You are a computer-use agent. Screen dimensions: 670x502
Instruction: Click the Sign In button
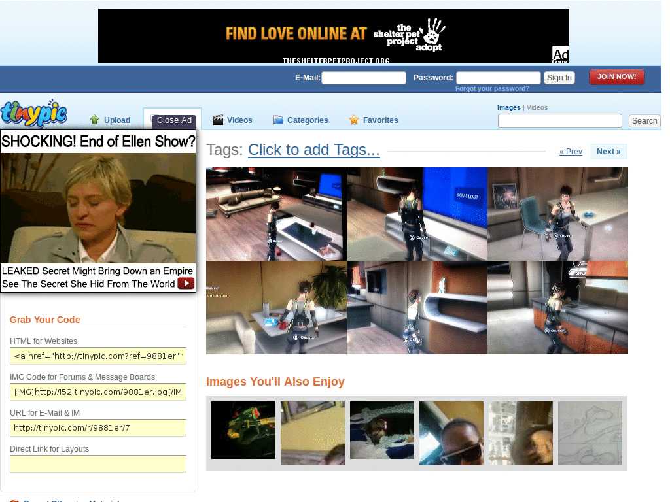[x=559, y=78]
